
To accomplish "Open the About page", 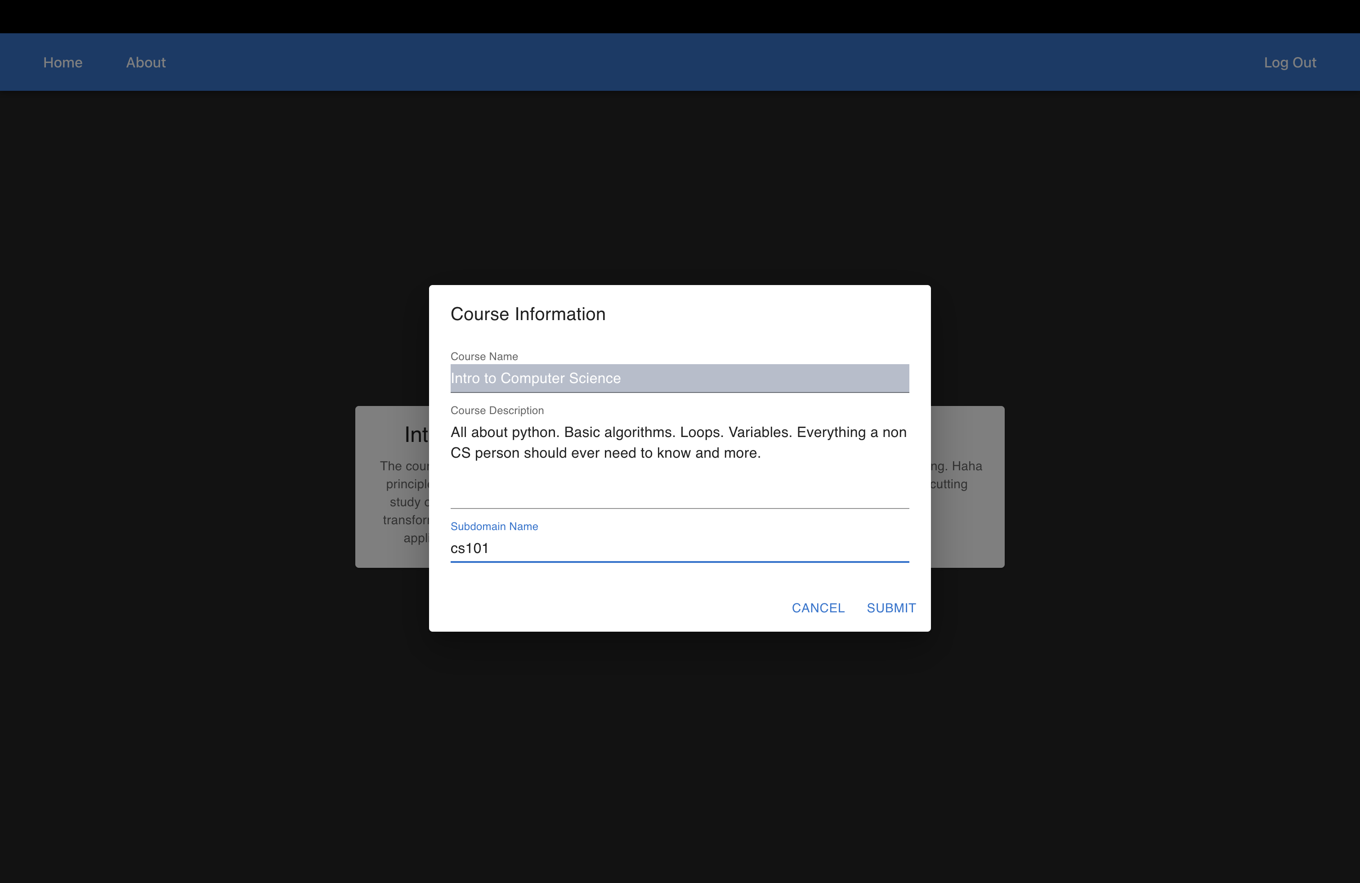I will (x=146, y=62).
